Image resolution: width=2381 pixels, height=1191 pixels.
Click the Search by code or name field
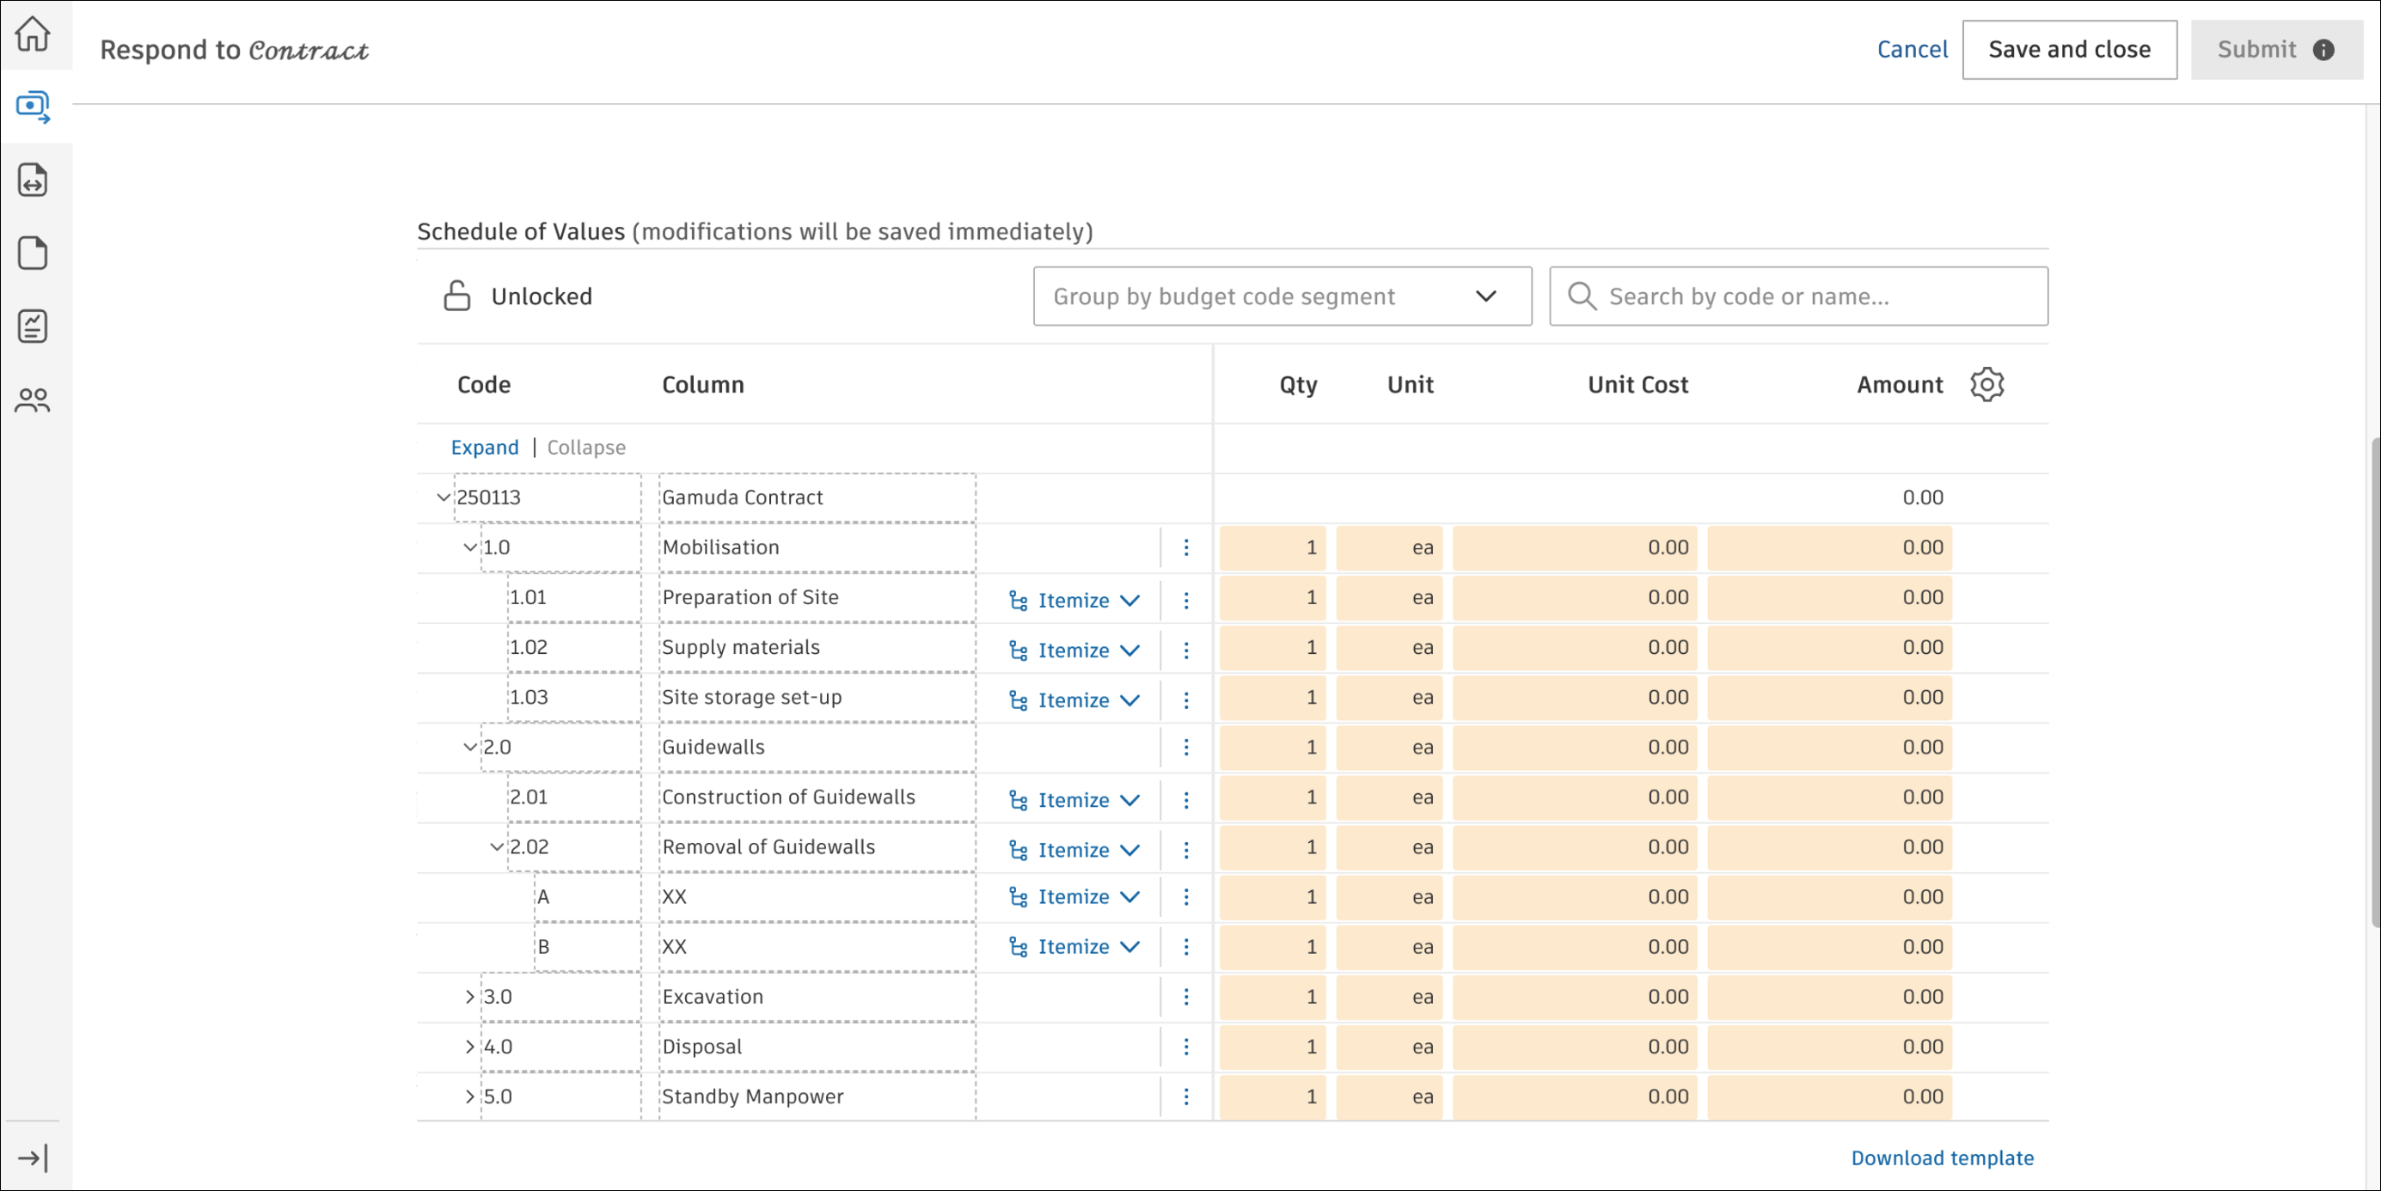[1797, 296]
